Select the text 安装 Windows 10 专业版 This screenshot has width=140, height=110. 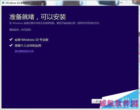pyautogui.click(x=31, y=40)
